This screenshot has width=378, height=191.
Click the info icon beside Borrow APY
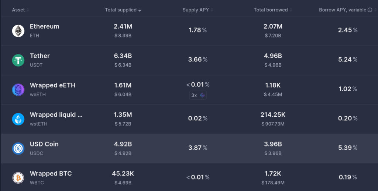(370, 10)
